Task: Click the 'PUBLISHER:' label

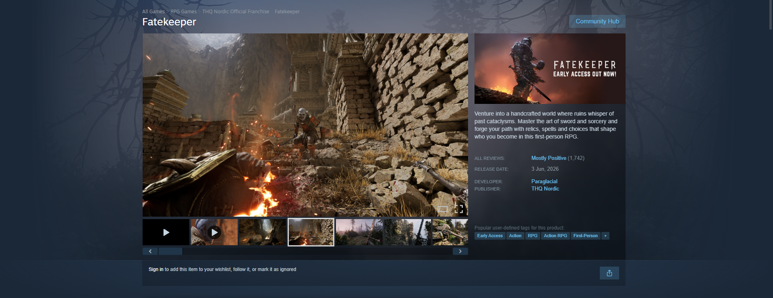Action: tap(487, 189)
